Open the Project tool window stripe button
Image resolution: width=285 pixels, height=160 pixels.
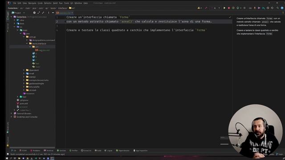click(8, 16)
